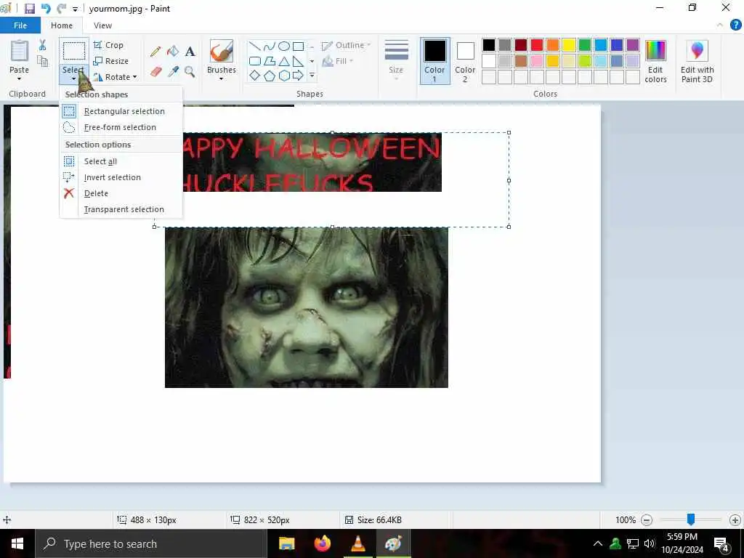Open the Paste dropdown arrow
The width and height of the screenshot is (744, 558).
20,78
